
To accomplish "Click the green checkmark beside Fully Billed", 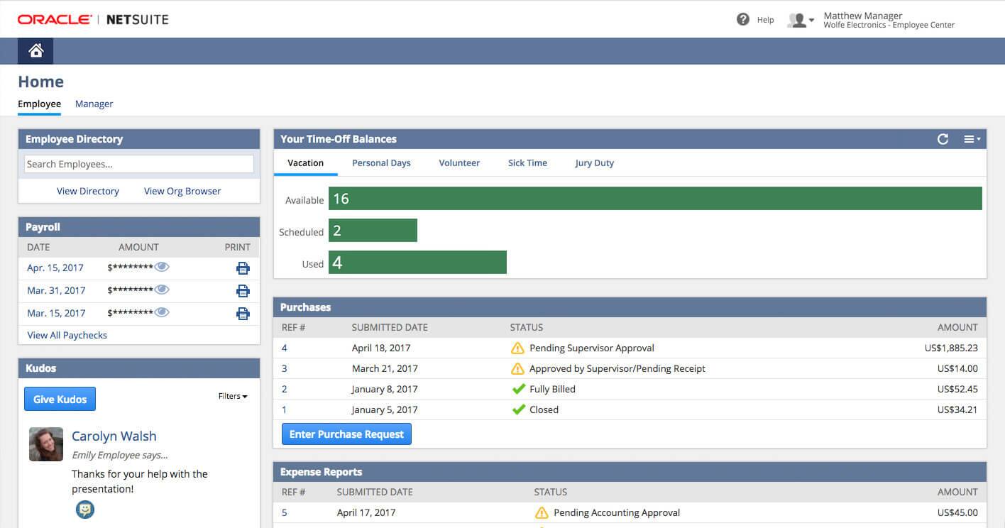I will pos(518,389).
